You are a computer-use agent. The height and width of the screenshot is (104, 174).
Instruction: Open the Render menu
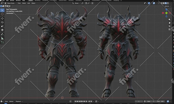click(x=12, y=1)
